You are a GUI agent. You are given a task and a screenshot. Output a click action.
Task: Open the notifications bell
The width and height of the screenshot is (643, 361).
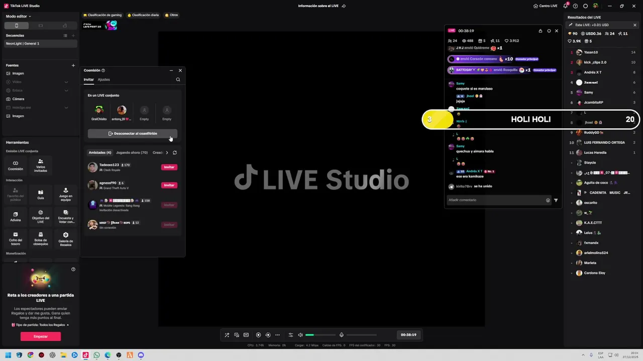566,6
